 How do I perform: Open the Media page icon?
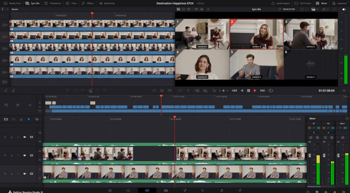tap(110, 191)
